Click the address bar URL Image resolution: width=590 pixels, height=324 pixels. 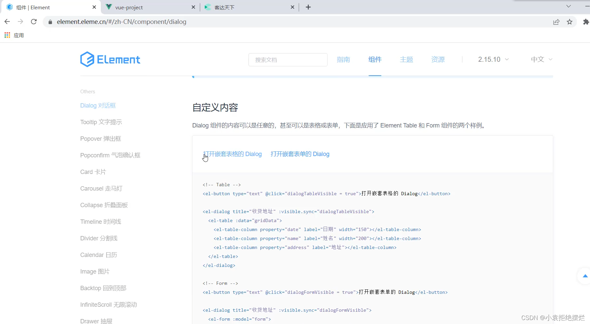point(121,22)
